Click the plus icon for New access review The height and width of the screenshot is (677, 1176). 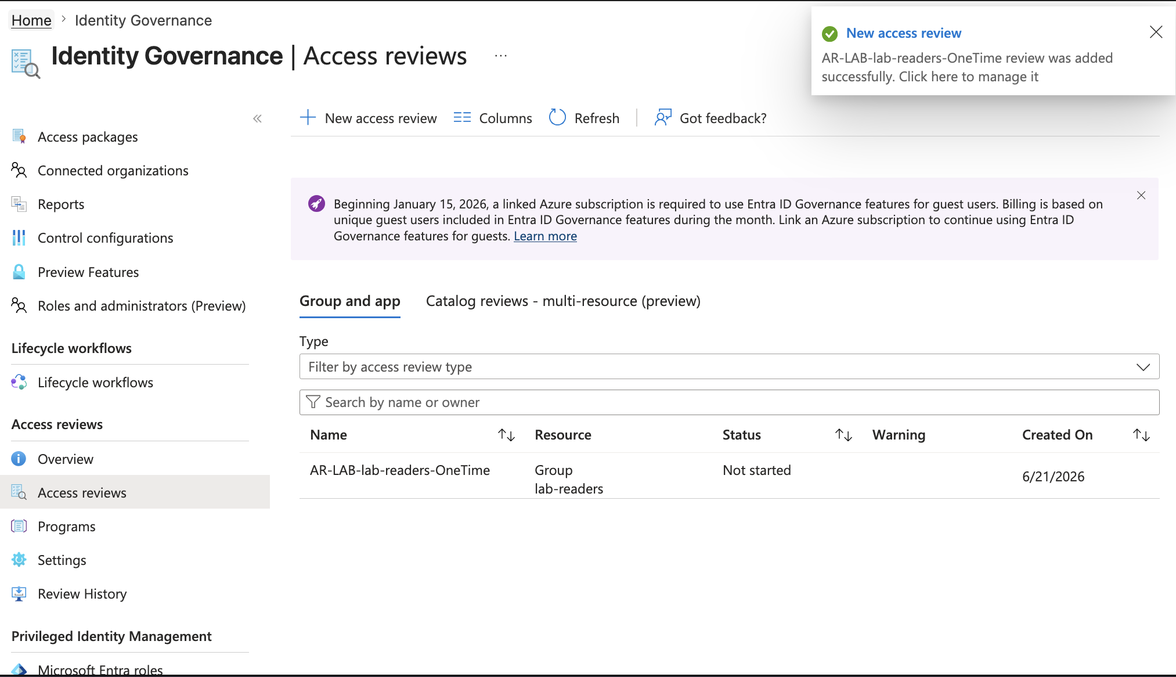tap(308, 118)
